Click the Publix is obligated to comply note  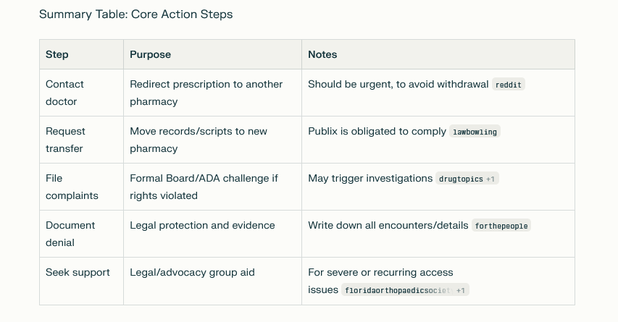pos(377,131)
